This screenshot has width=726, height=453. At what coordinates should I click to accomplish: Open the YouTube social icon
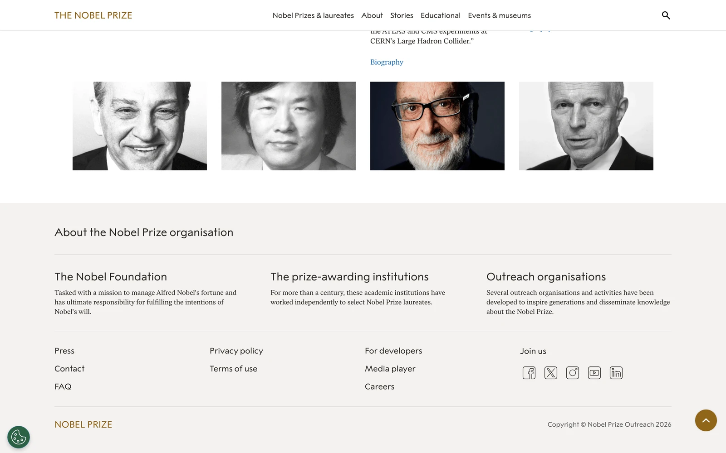point(594,373)
